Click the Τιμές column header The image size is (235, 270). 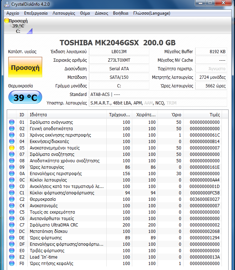click(x=203, y=115)
